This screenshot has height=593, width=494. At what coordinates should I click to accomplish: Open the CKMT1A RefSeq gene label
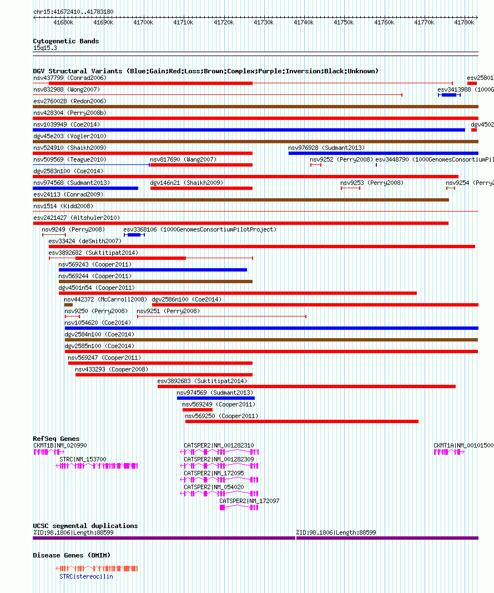tap(463, 445)
